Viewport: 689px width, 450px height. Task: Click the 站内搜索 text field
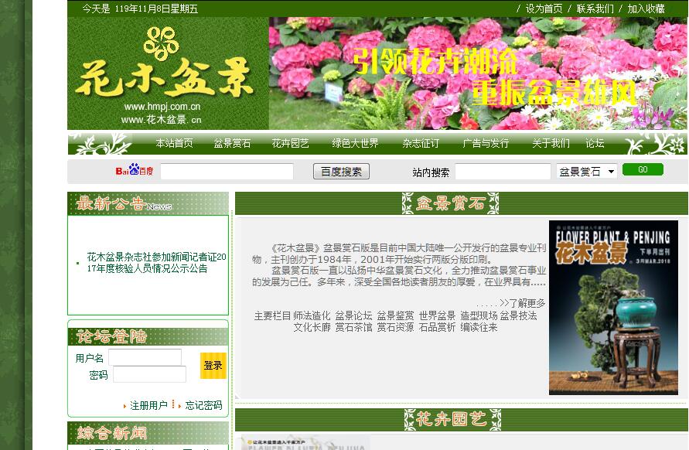coord(503,172)
